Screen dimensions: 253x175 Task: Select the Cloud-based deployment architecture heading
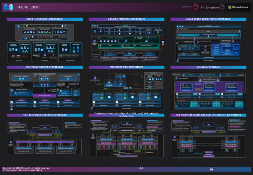coord(208,19)
